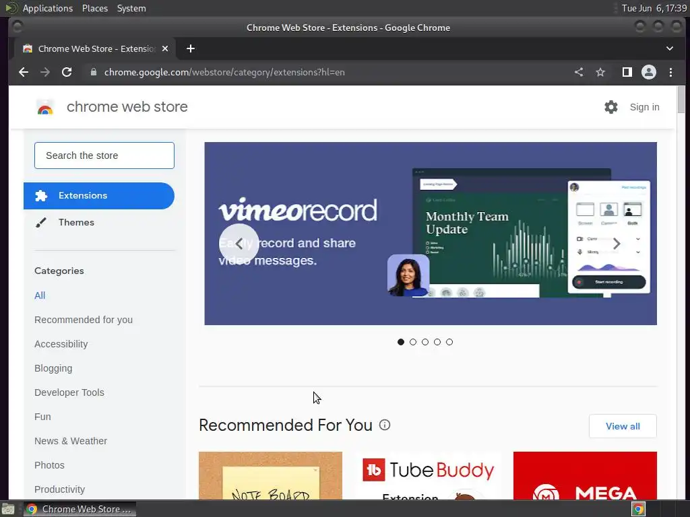Close the Chrome Web Store tab
The image size is (690, 517).
tap(165, 48)
